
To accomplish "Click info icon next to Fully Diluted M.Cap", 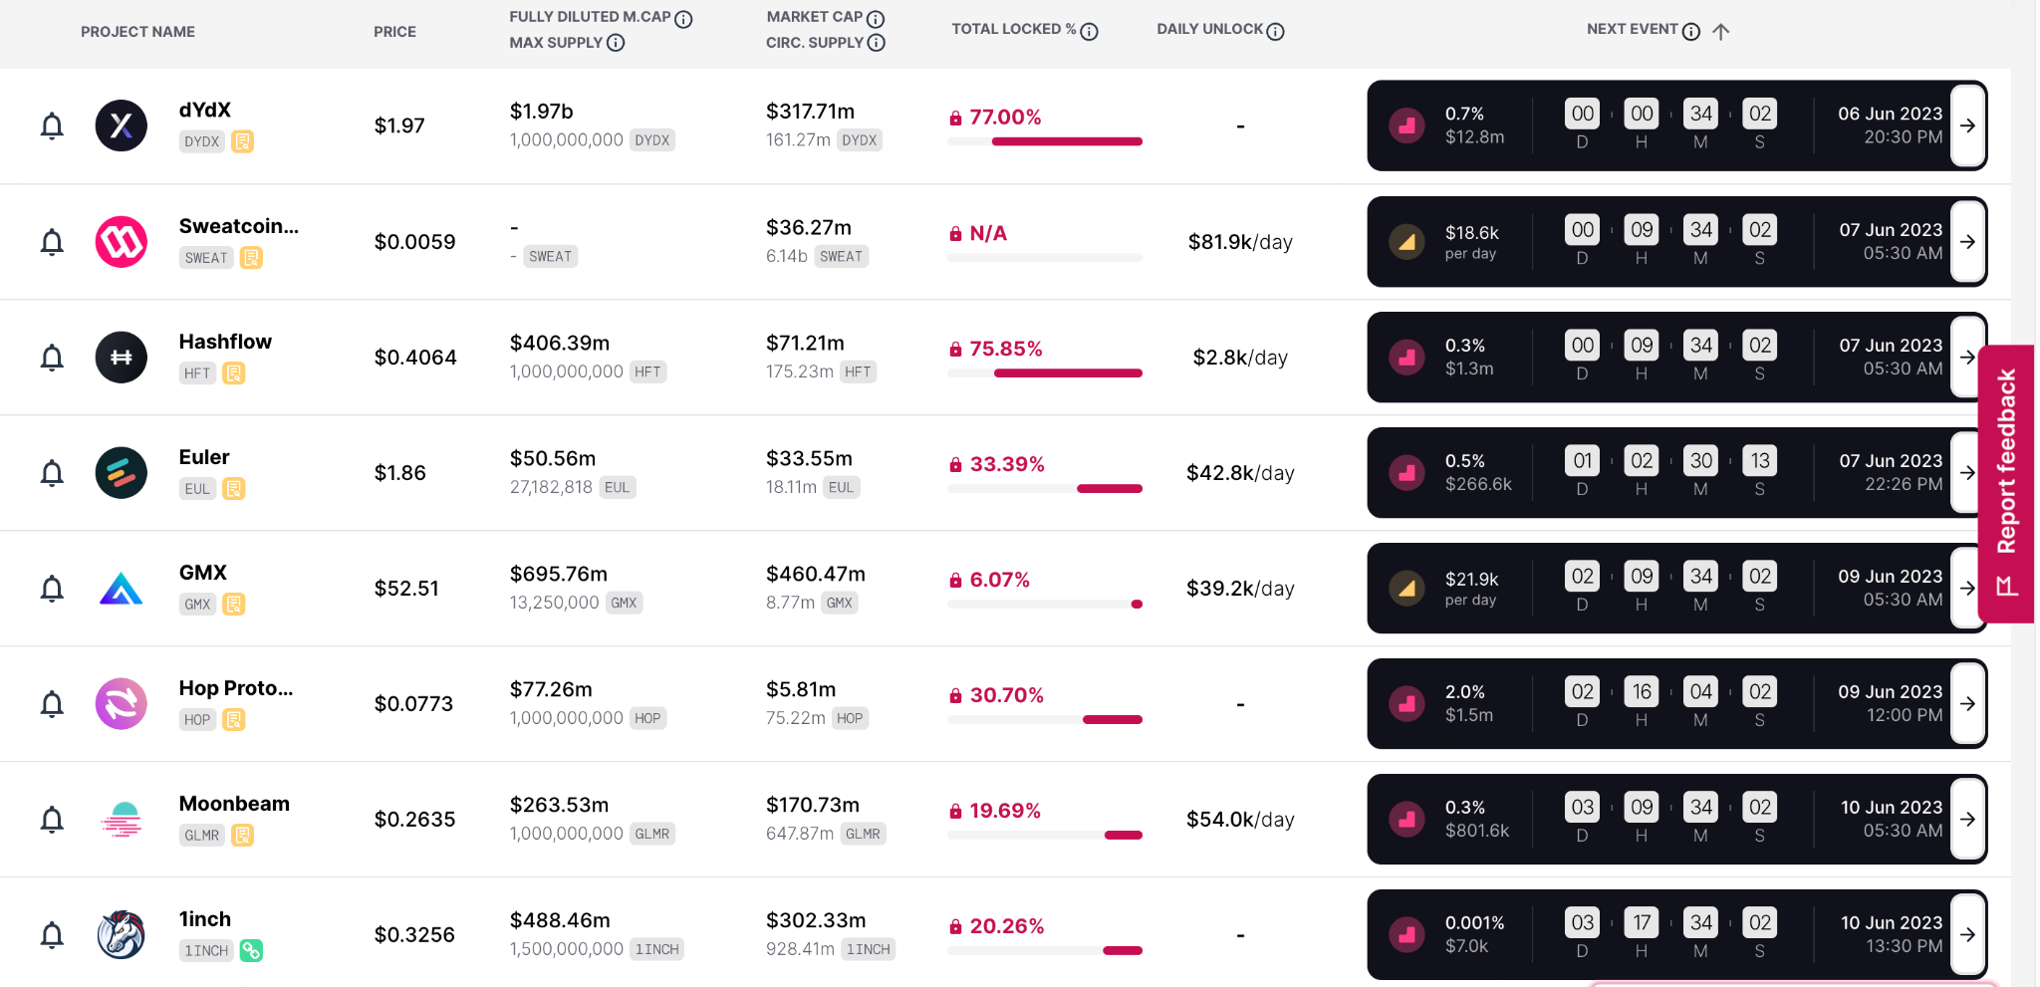I will [683, 19].
